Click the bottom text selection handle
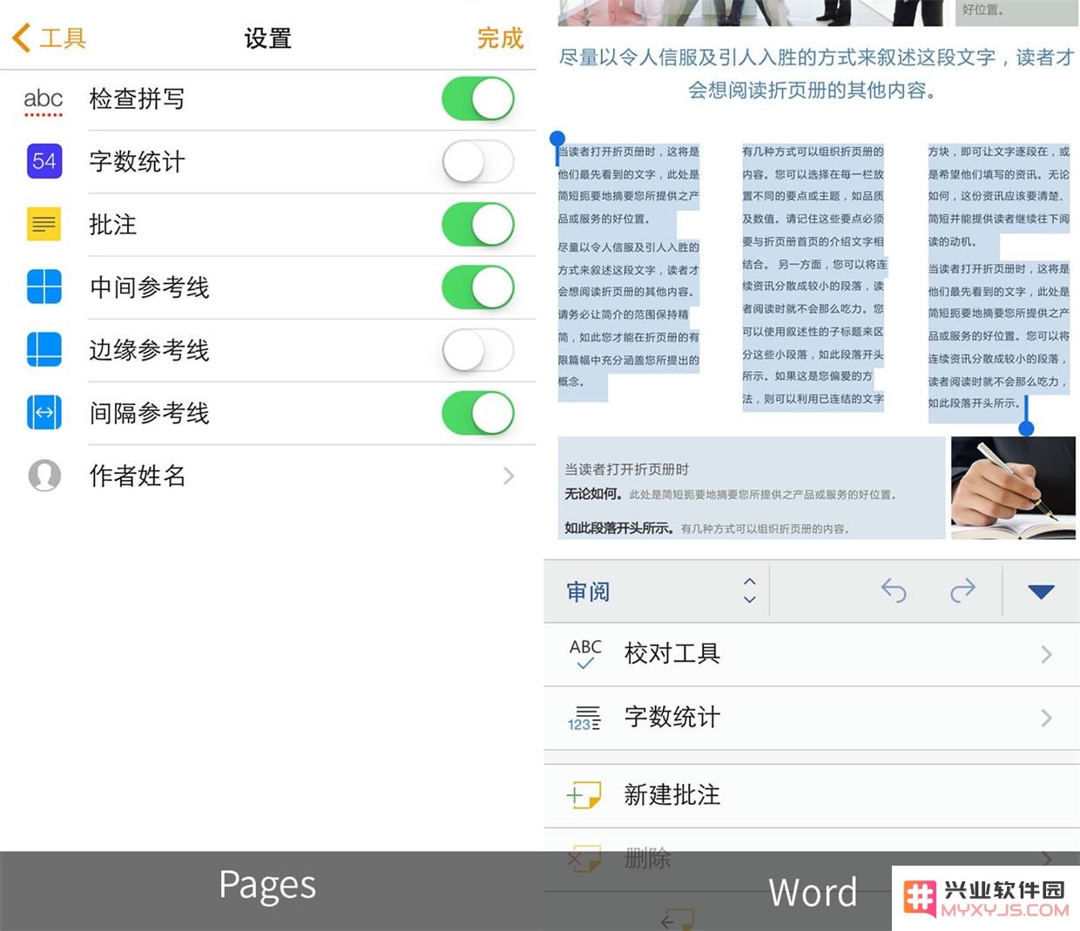 pos(1027,427)
